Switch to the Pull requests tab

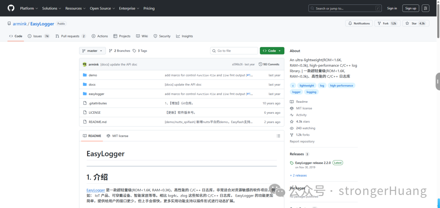point(71,36)
